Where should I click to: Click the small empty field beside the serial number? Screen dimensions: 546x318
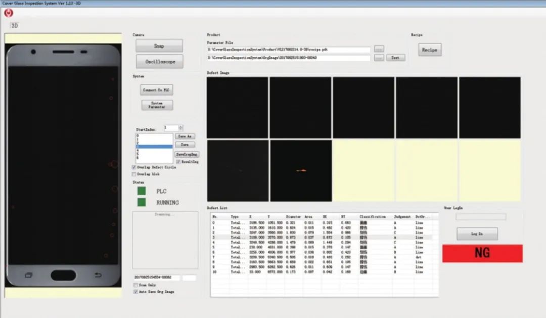(x=190, y=278)
